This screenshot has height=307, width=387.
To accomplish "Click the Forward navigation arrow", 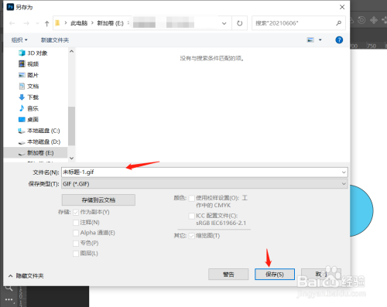I will (x=26, y=23).
